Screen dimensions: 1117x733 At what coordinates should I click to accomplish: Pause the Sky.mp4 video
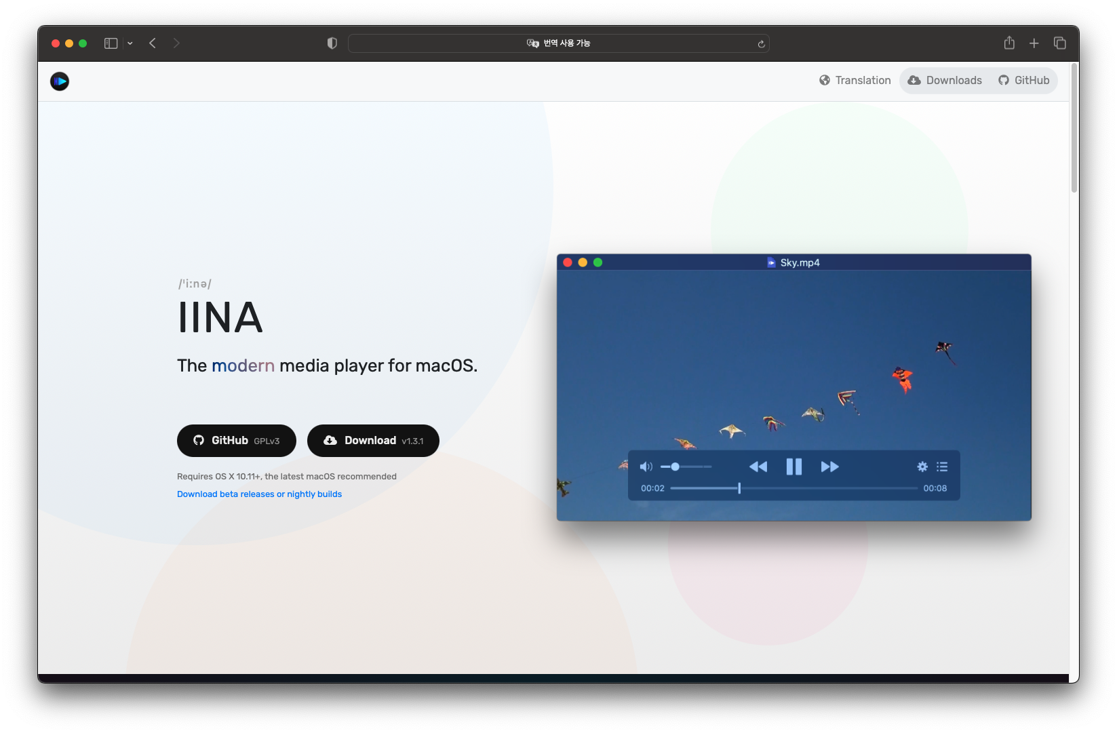pos(794,467)
